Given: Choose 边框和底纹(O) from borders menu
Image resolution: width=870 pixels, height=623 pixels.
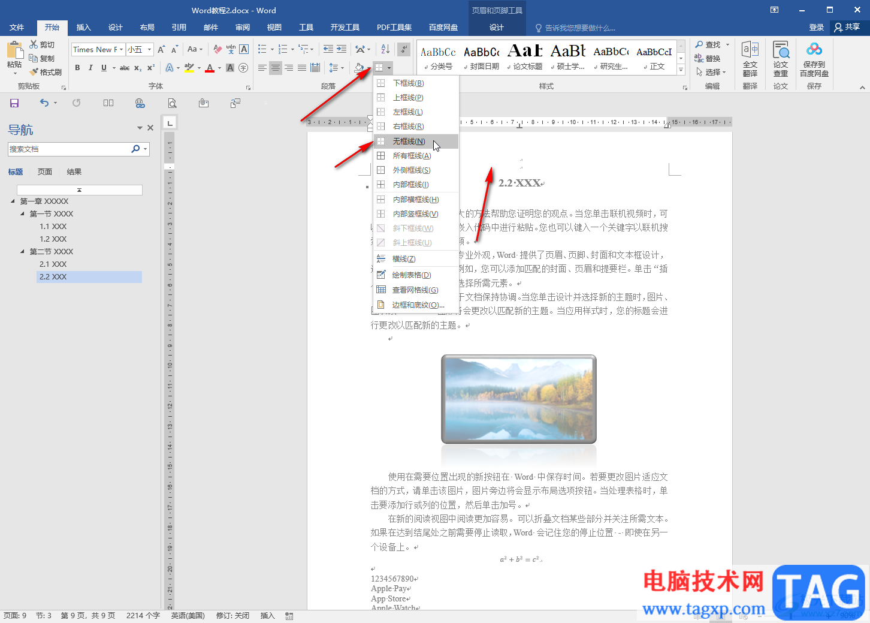Looking at the screenshot, I should (x=416, y=305).
